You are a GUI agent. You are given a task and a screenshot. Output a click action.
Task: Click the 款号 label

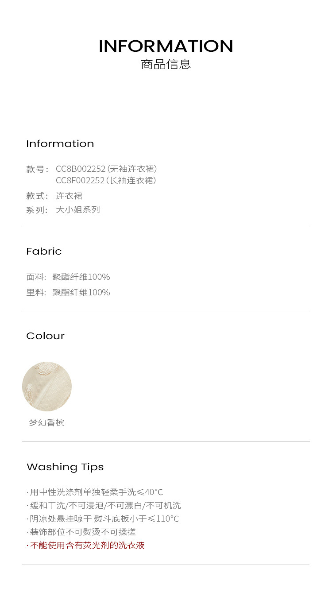coord(37,169)
